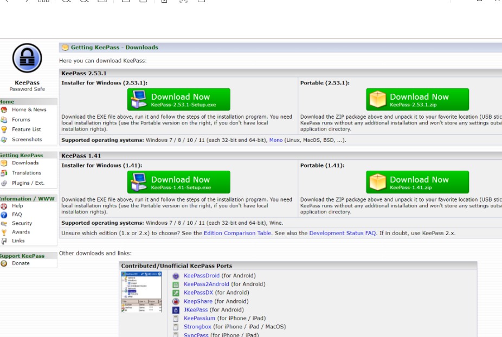Click the KeePassDX app icon

176,293
